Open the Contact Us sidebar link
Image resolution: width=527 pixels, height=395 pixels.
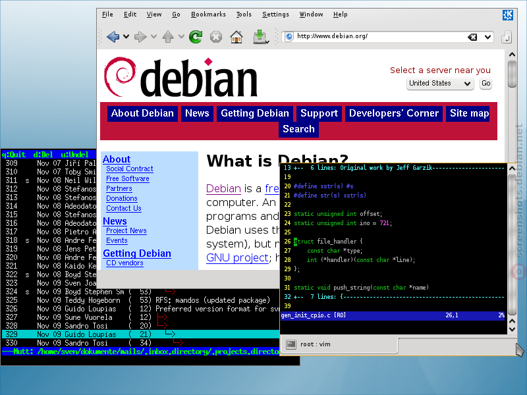click(124, 208)
